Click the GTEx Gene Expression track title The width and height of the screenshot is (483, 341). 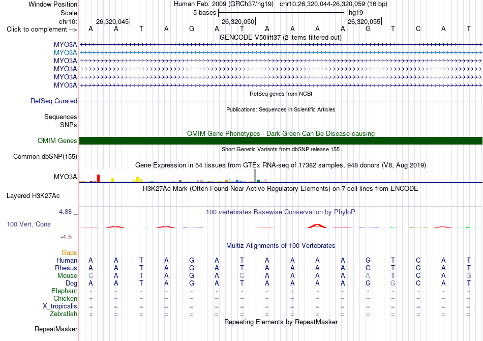[281, 165]
